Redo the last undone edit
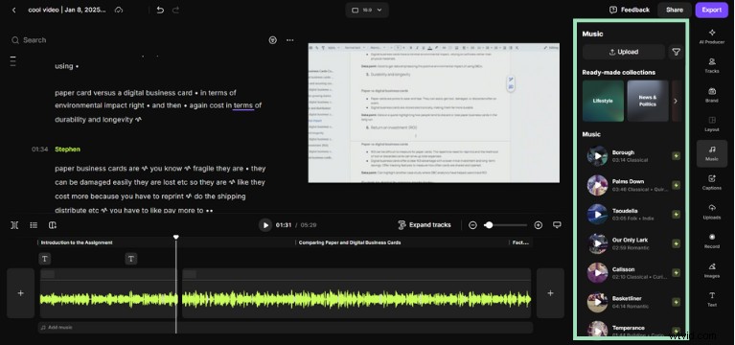Viewport: 735px width, 345px height. 175,10
